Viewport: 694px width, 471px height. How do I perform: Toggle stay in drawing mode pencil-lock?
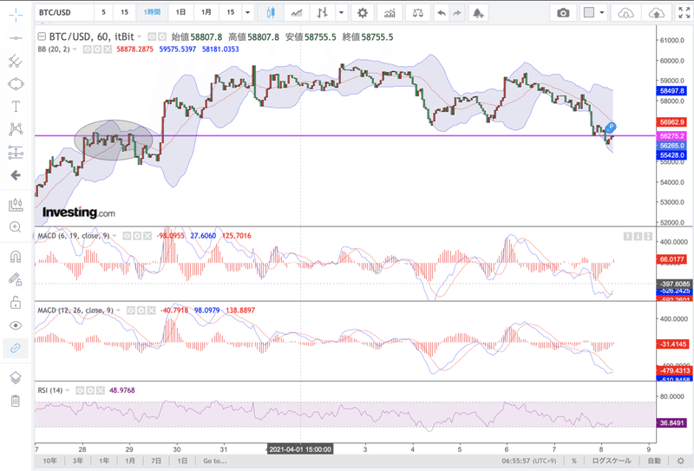click(16, 279)
